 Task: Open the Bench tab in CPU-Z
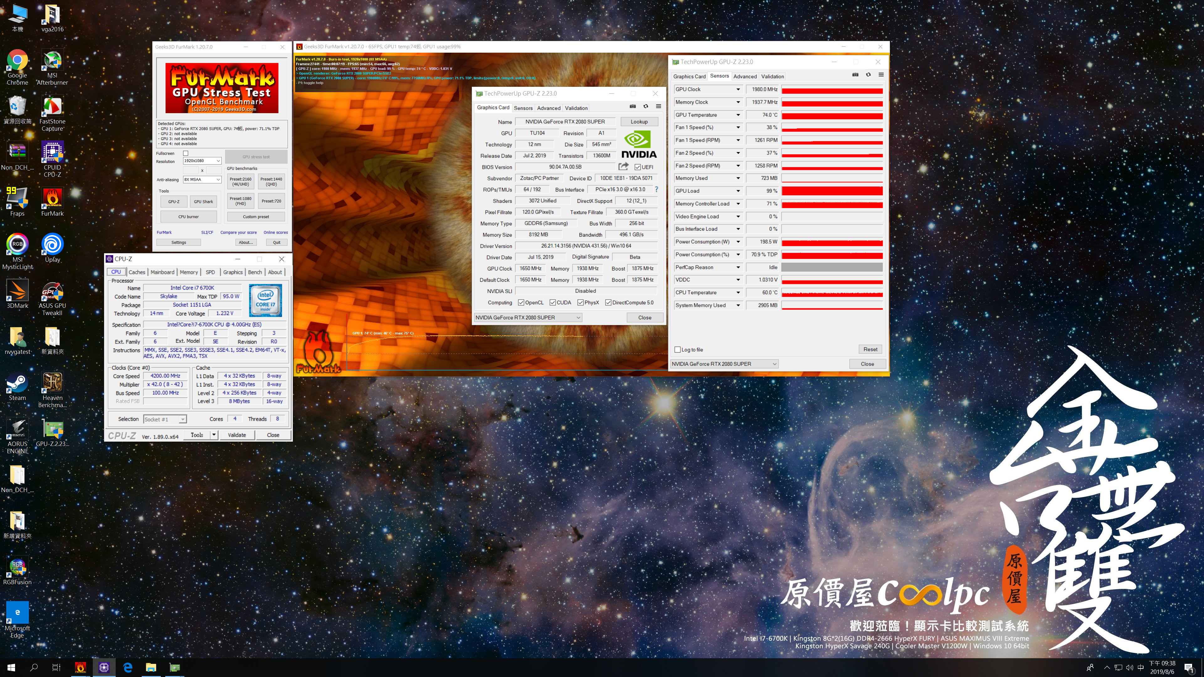tap(255, 272)
